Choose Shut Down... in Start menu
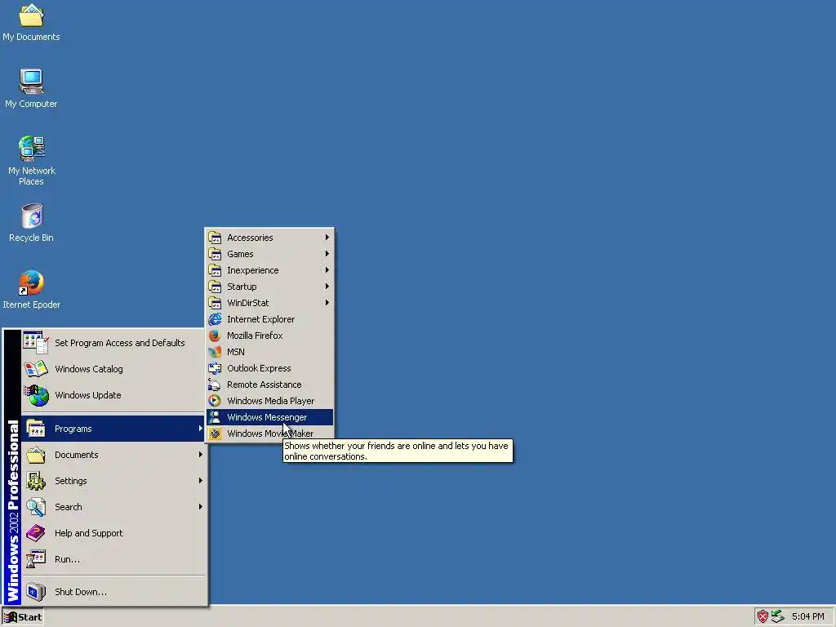The width and height of the screenshot is (836, 627). click(113, 592)
